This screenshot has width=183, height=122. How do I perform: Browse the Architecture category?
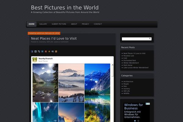pos(128,82)
